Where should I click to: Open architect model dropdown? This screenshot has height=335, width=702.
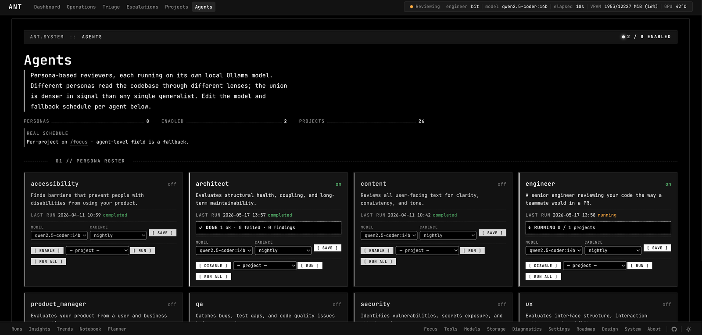224,250
